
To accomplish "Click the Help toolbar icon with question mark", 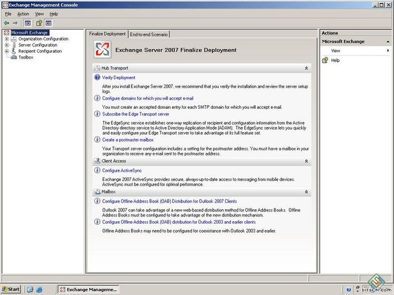I will tap(39, 23).
